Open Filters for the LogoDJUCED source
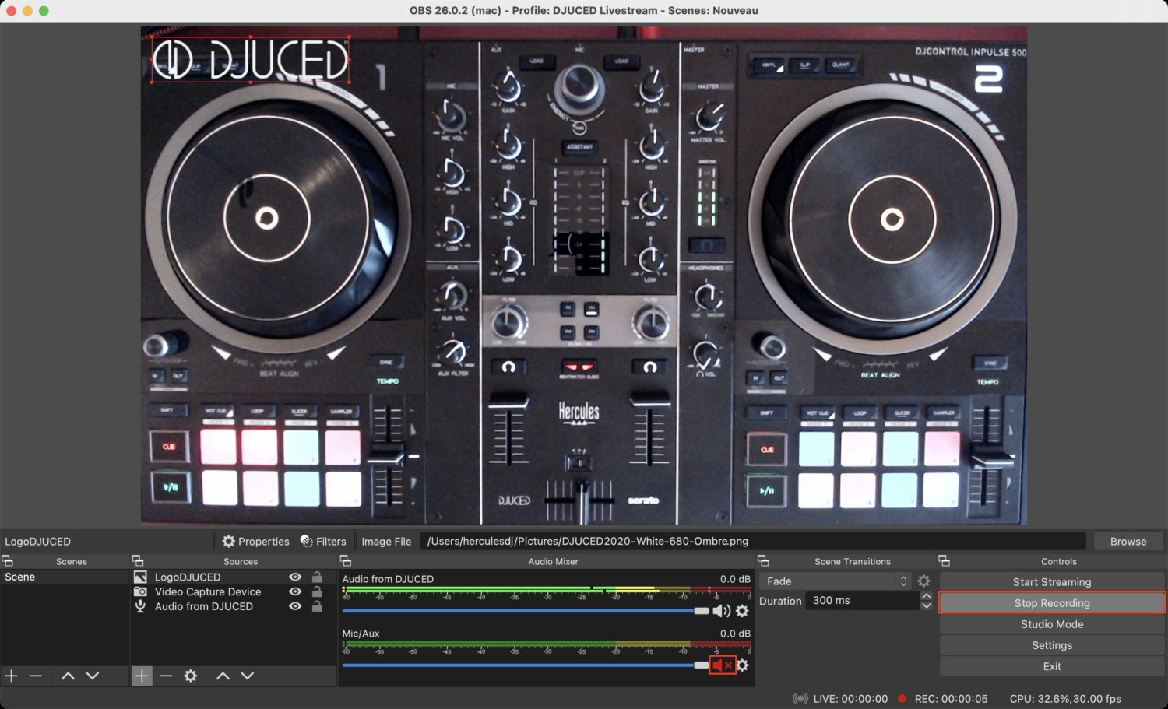 [324, 541]
